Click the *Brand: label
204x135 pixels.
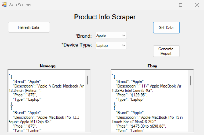(84, 36)
